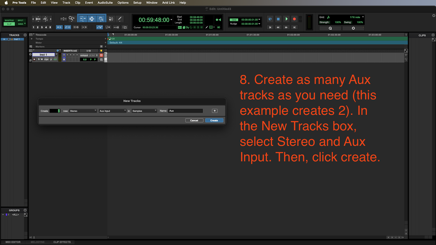The height and width of the screenshot is (245, 436).
Task: Toggle Insertion Follows Playback button
Action: (x=84, y=27)
